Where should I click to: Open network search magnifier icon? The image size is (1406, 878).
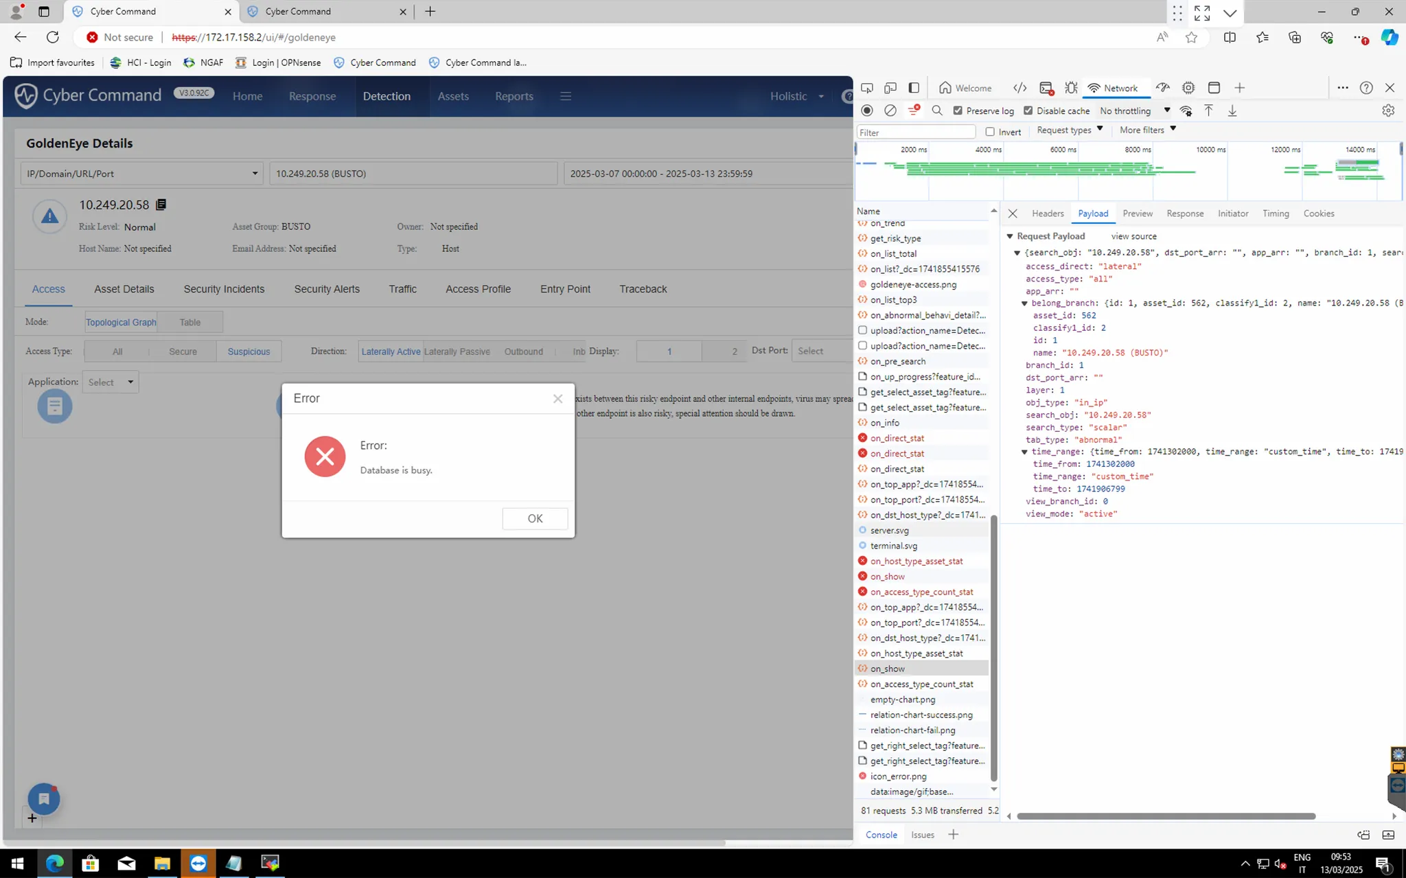pyautogui.click(x=937, y=111)
